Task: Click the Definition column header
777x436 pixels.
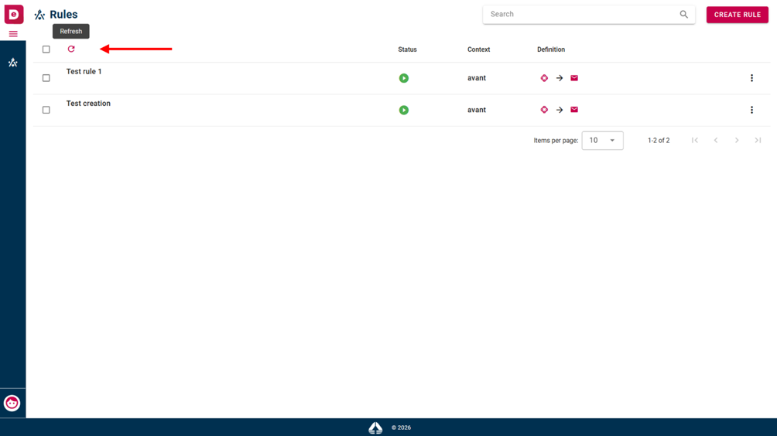Action: [x=551, y=49]
